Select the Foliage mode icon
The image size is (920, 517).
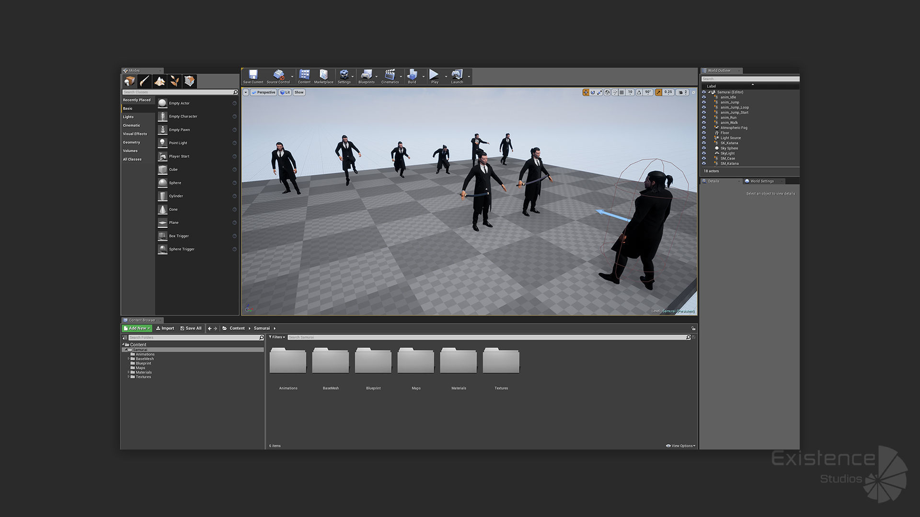click(174, 81)
